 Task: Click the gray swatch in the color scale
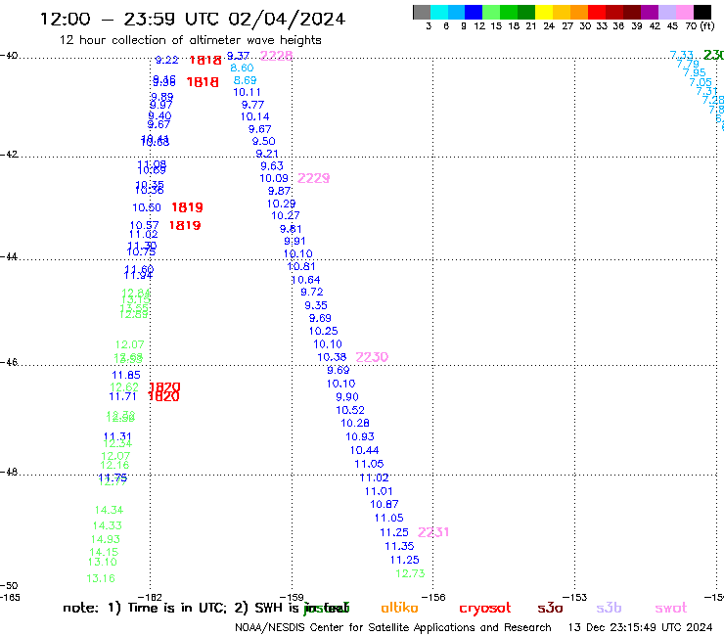pyautogui.click(x=422, y=12)
